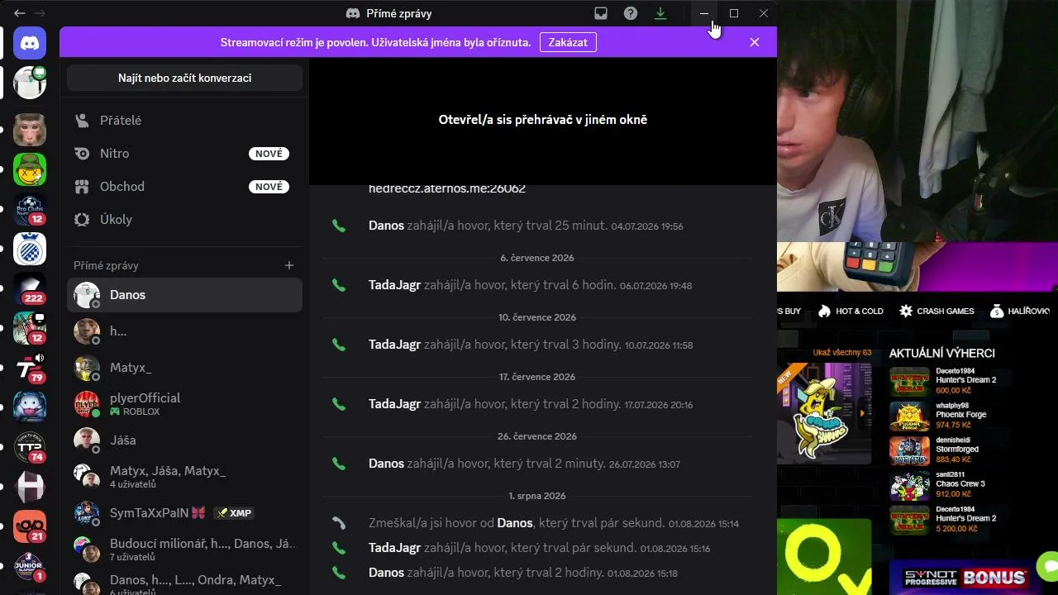Screen dimensions: 1058x595
Task: Click the 01.08.2026 15:16 call timestamp
Action: pyautogui.click(x=675, y=549)
